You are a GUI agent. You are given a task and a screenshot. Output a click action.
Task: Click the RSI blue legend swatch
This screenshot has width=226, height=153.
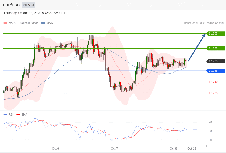(5, 115)
